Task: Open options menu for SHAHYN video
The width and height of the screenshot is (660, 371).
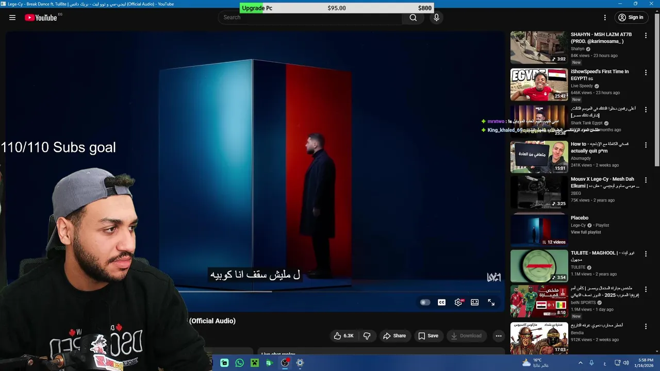Action: (x=646, y=36)
